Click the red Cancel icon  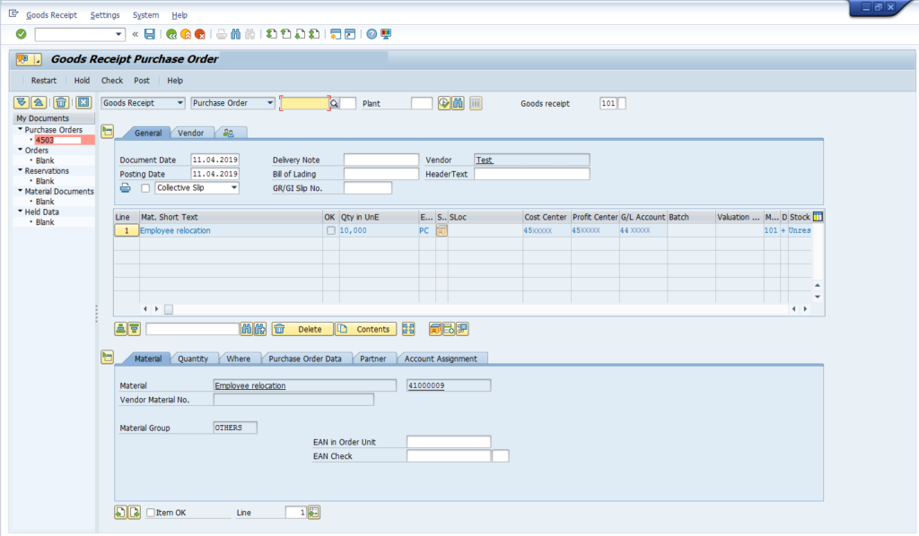(x=200, y=34)
